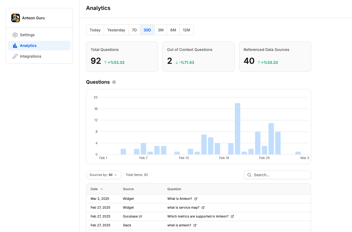Click 'Total items: 92' label
This screenshot has height=232, width=352.
(x=137, y=175)
